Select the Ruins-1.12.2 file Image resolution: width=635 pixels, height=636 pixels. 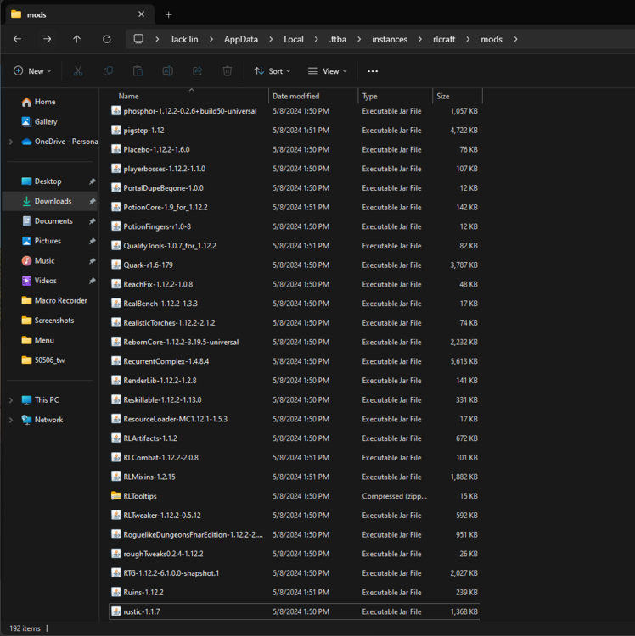[295, 593]
